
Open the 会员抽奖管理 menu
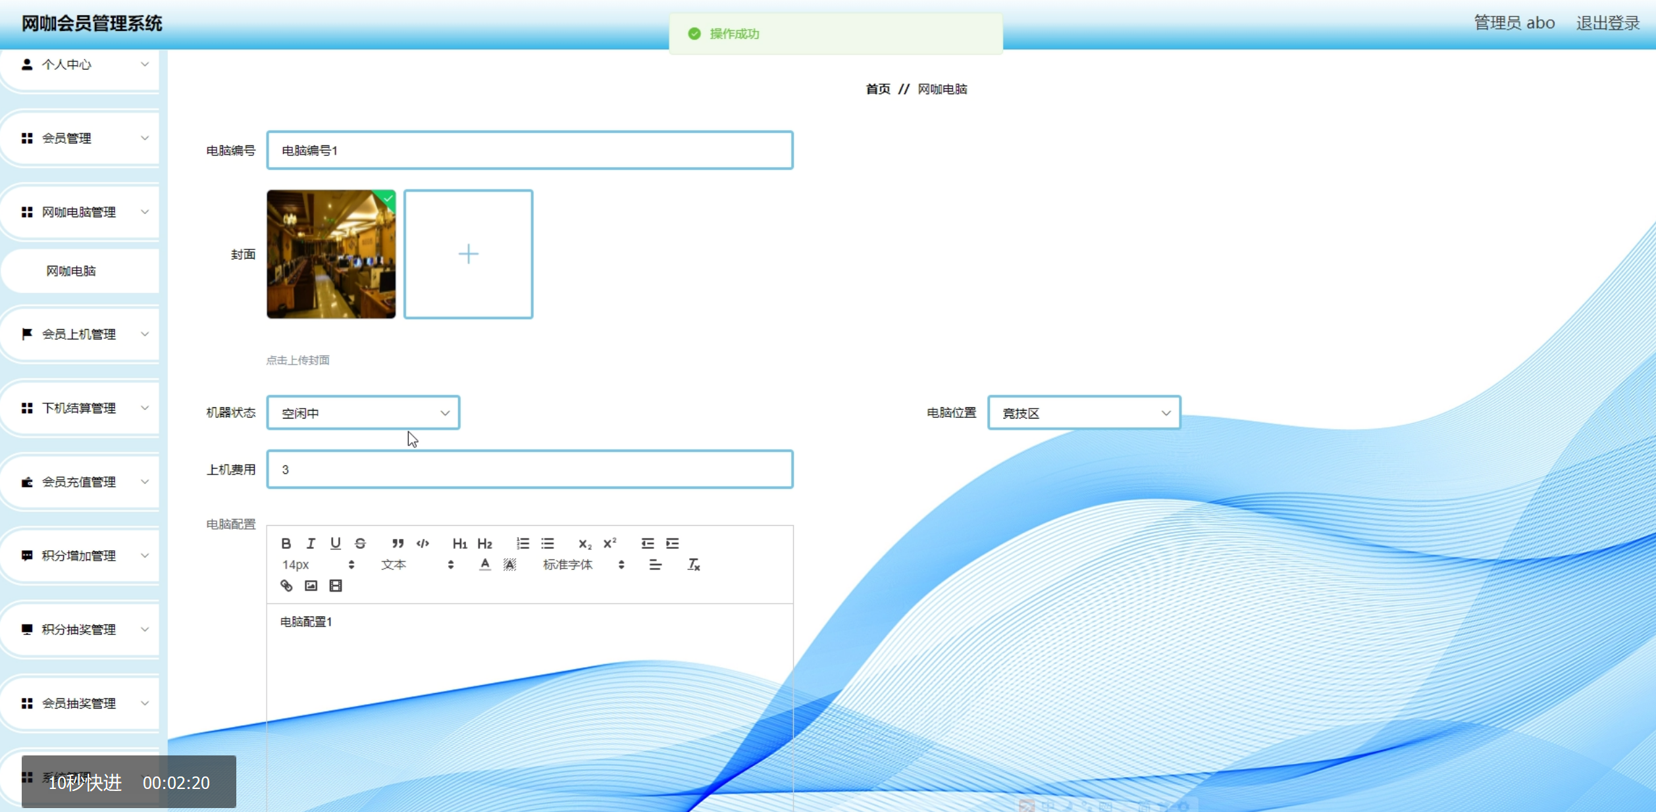[x=80, y=703]
